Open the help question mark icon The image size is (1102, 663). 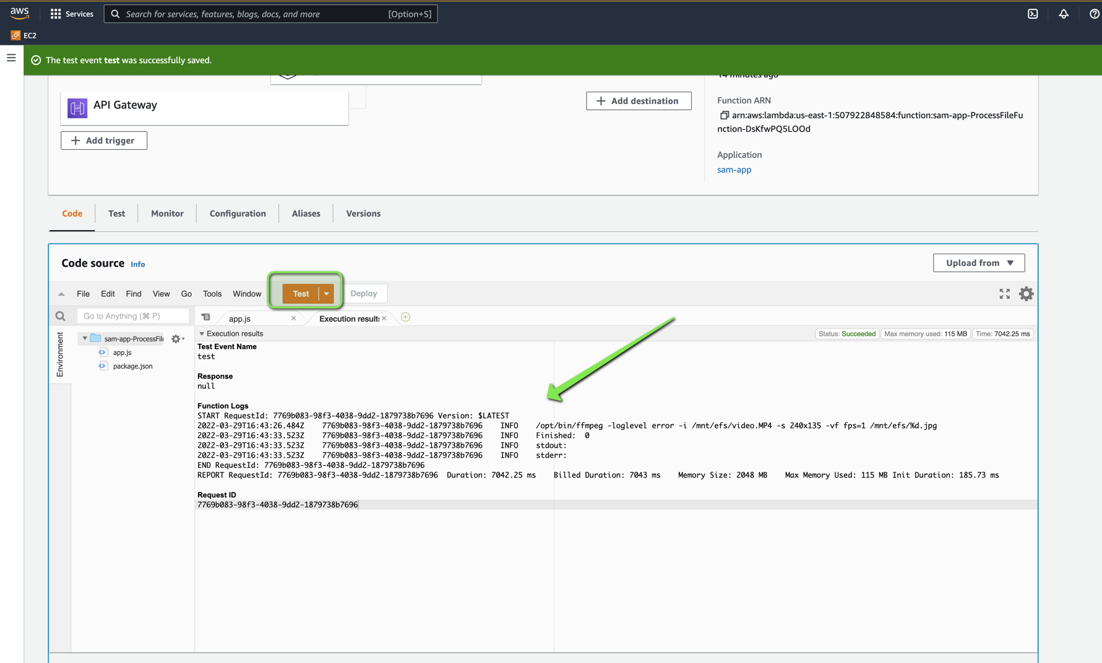(x=1094, y=14)
